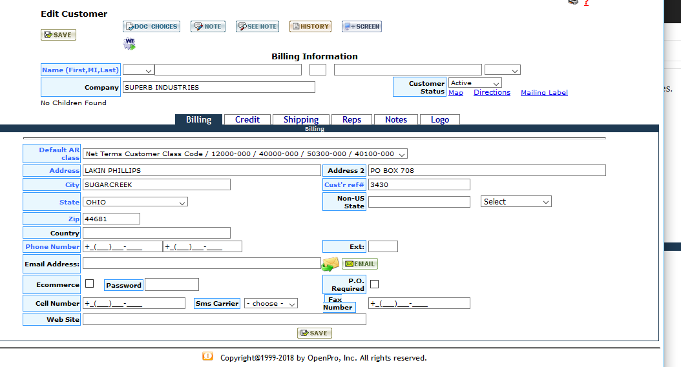Switch to the Shipping tab
This screenshot has height=367, width=681.
(x=300, y=119)
